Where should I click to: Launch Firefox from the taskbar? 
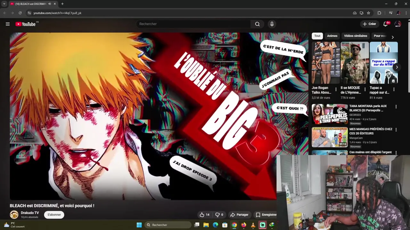click(243, 225)
